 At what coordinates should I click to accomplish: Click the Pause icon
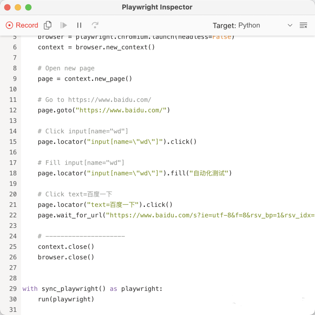tap(79, 25)
